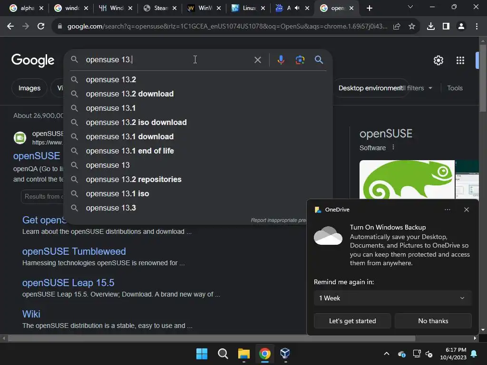Screen dimensions: 487x365
Task: Open File Explorer from taskbar
Action: point(244,354)
